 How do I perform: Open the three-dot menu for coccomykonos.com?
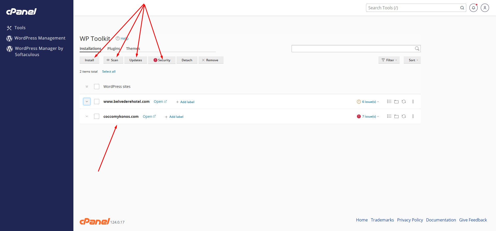[413, 117]
